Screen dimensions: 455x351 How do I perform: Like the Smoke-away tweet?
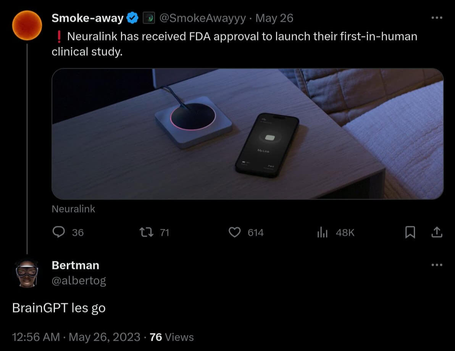click(234, 232)
